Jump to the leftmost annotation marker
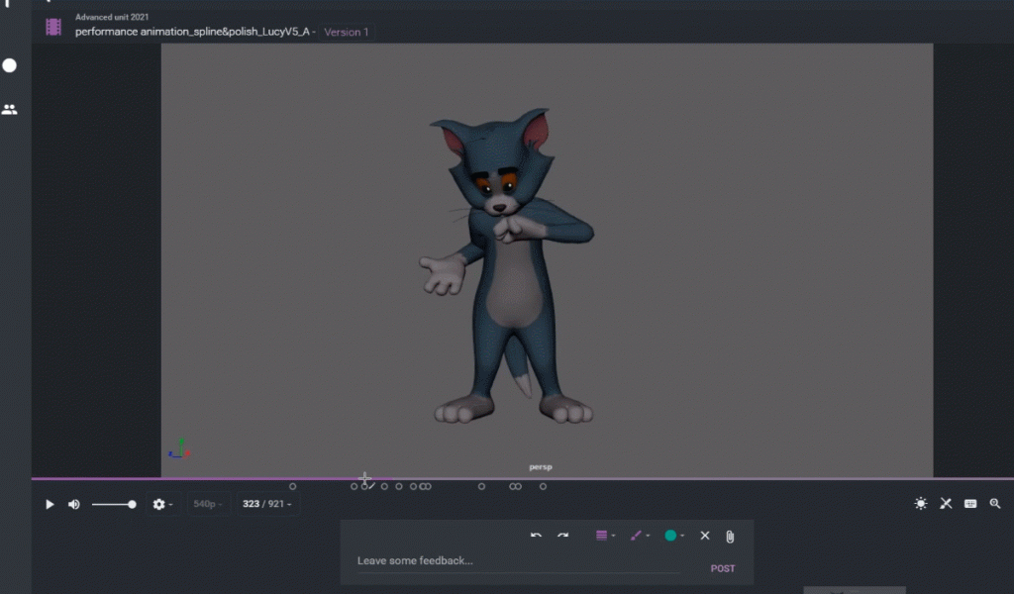The width and height of the screenshot is (1014, 594). pos(292,486)
